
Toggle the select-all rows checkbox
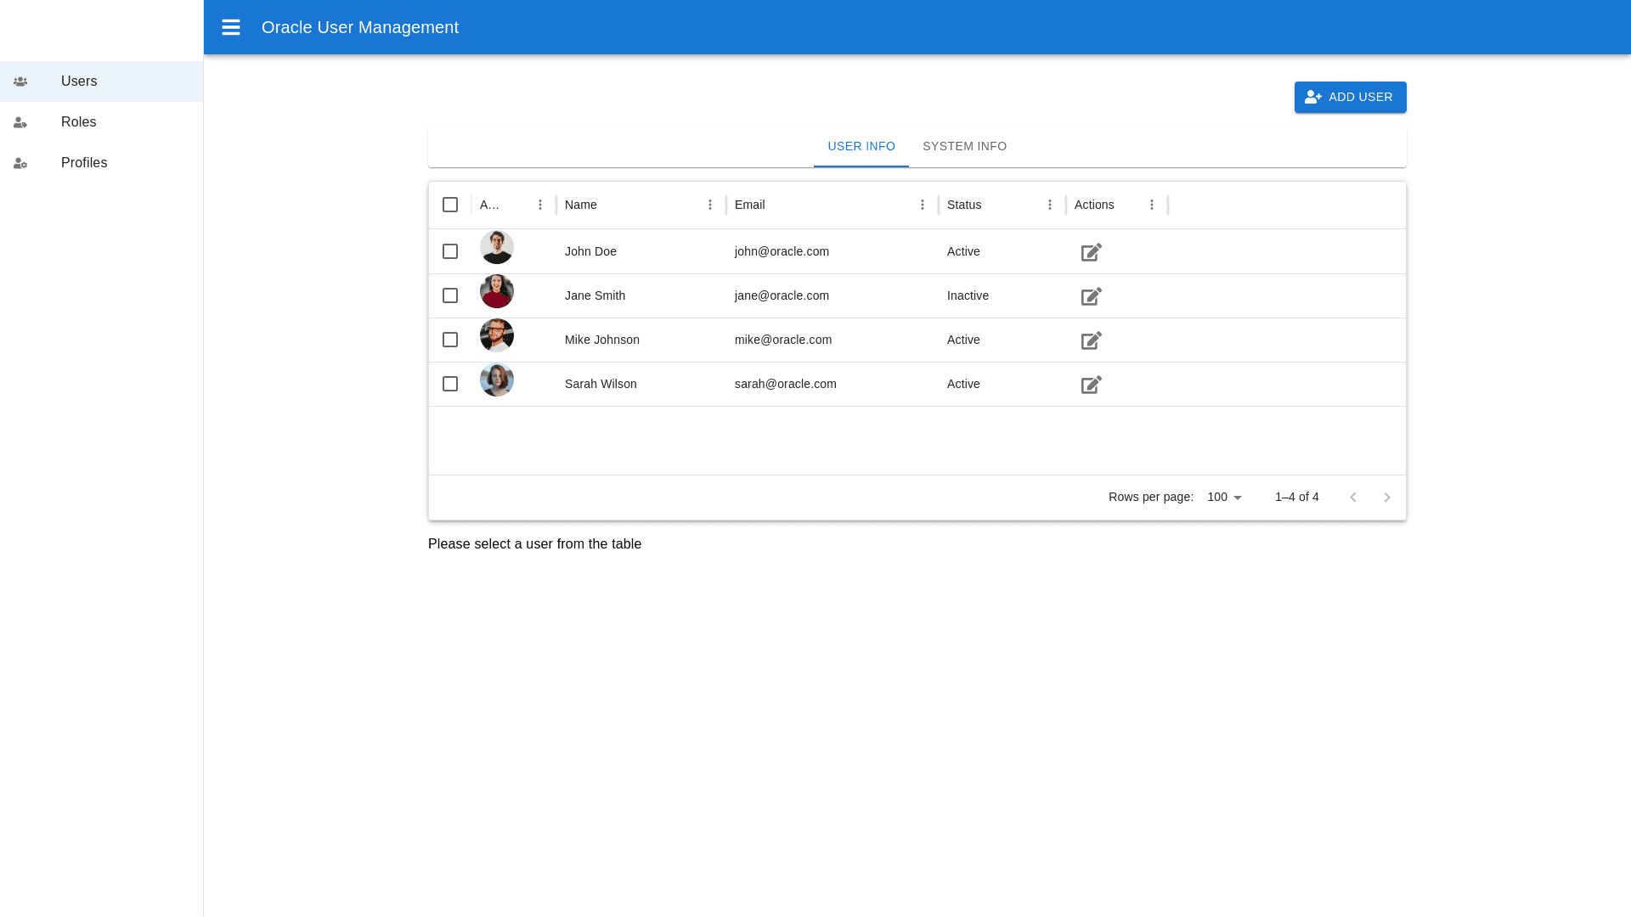click(x=450, y=205)
